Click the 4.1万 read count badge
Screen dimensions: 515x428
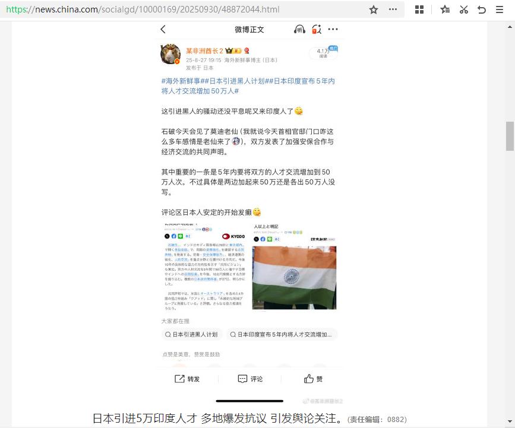click(323, 52)
